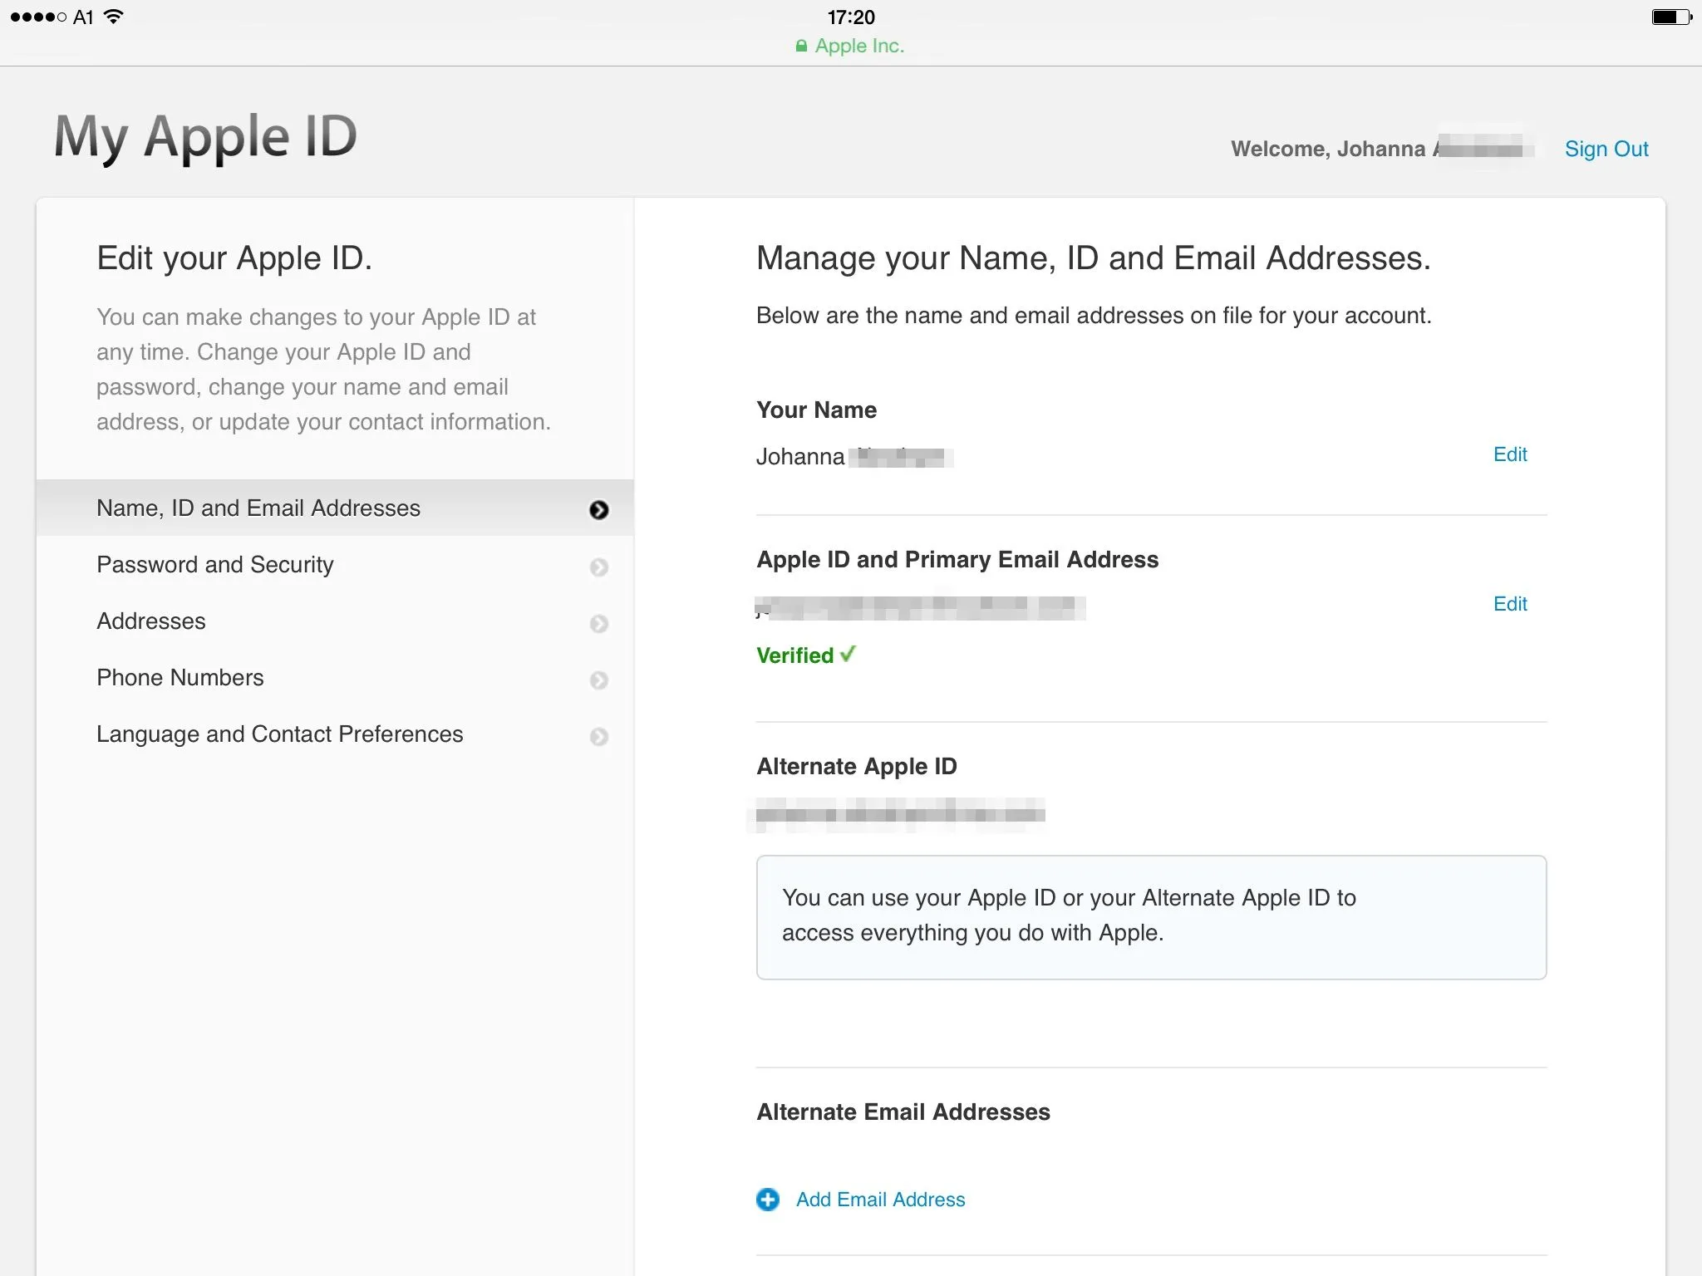Expand the Phone Numbers chevron
The image size is (1702, 1276).
pos(599,680)
